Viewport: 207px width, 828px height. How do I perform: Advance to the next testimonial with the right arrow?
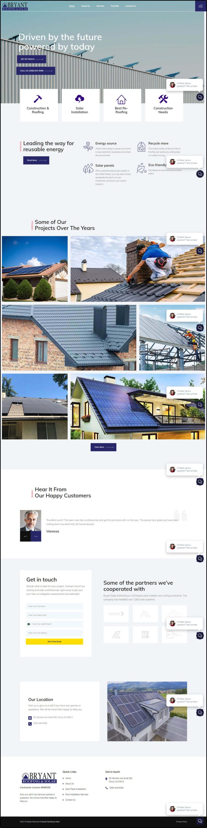(x=36, y=536)
